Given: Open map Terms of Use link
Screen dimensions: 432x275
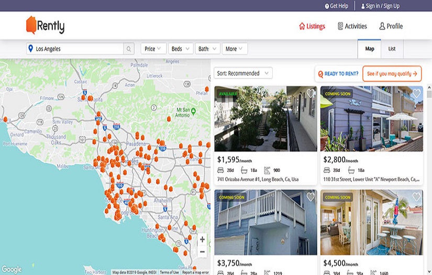Looking at the screenshot, I should (169, 272).
